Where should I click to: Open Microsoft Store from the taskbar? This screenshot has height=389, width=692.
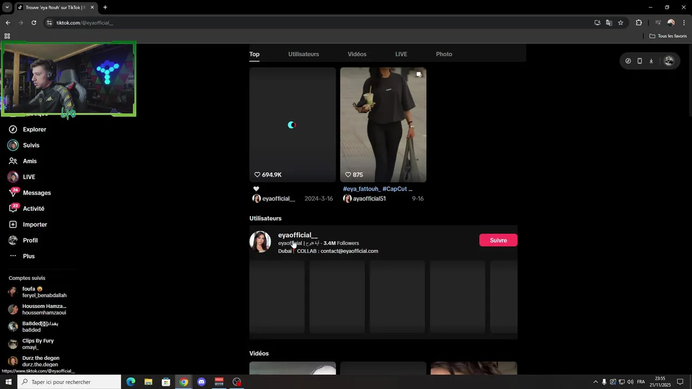point(166,382)
